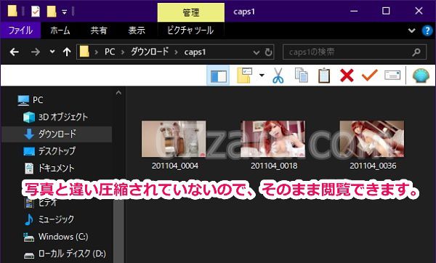Select ダウンロード in the navigation pane

pyautogui.click(x=57, y=134)
